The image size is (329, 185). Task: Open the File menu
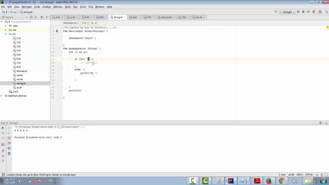coord(3,7)
